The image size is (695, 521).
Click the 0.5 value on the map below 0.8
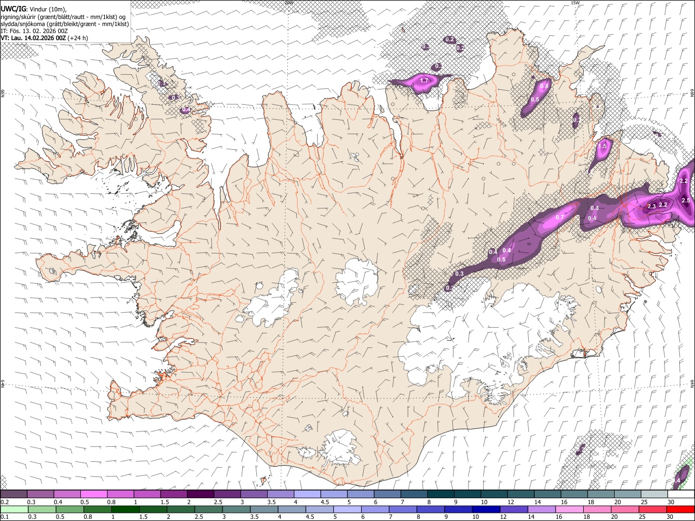[535, 99]
